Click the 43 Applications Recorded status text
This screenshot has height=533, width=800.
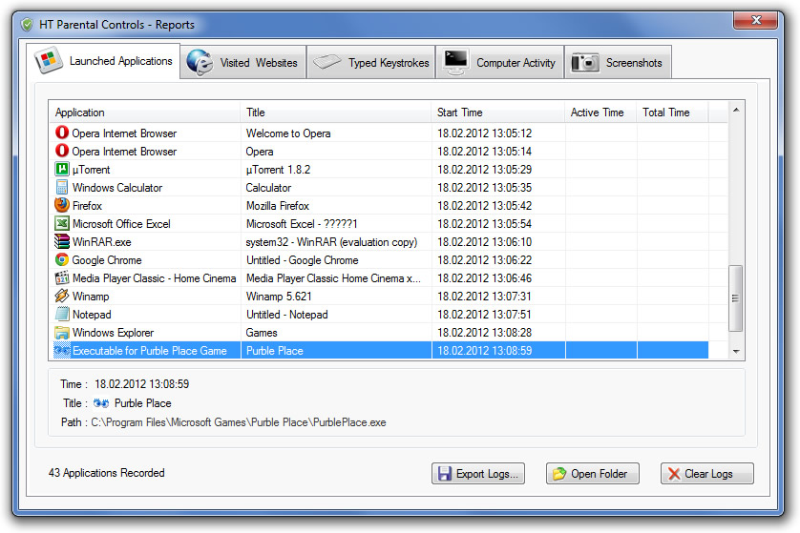pyautogui.click(x=107, y=473)
